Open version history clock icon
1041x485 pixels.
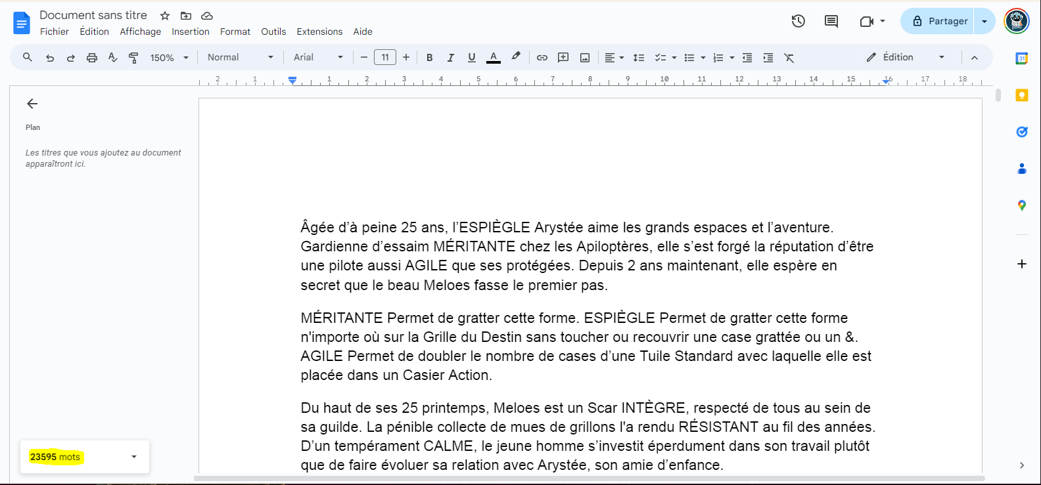coord(798,21)
